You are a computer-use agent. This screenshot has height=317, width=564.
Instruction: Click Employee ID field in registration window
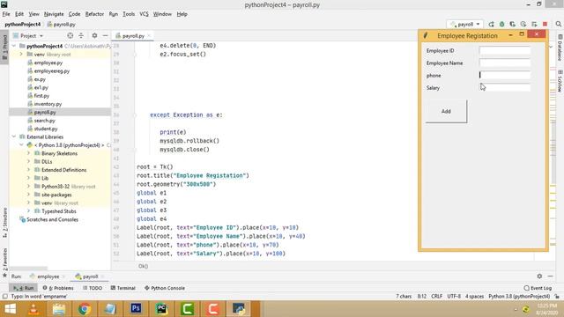point(505,51)
